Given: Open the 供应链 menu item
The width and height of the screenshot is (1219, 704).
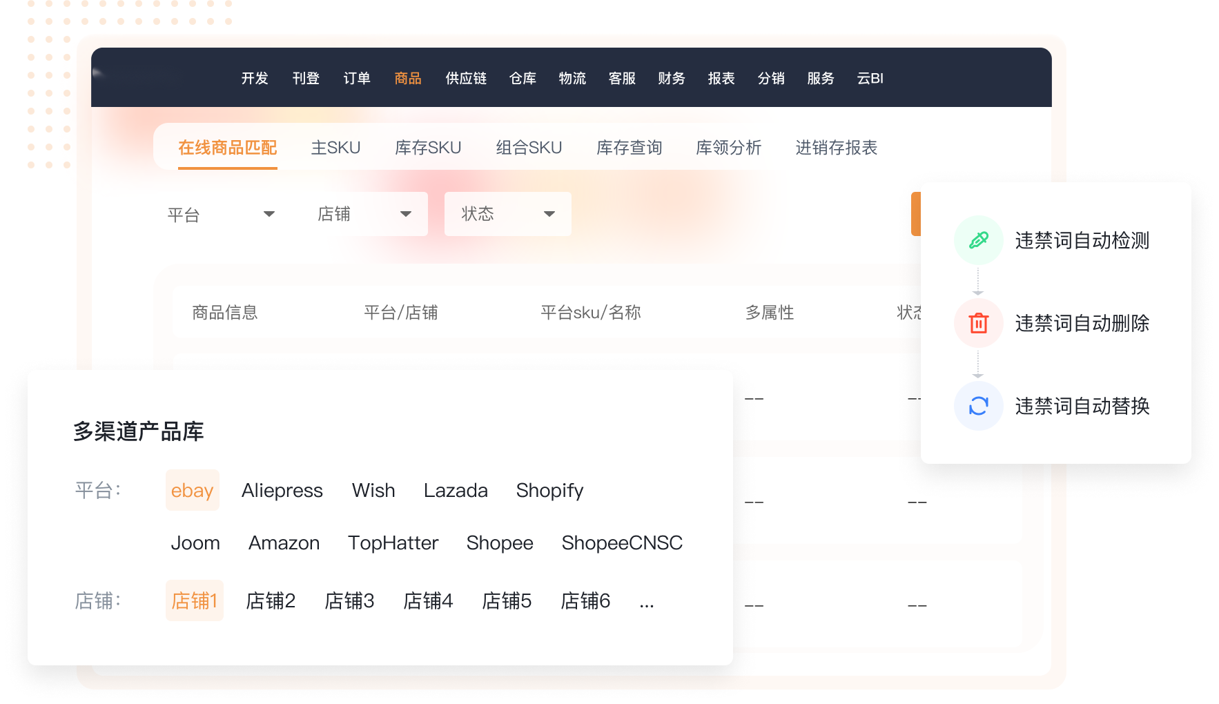Looking at the screenshot, I should [x=466, y=79].
